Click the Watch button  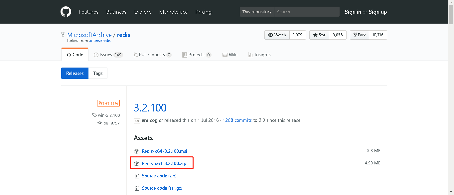pos(277,35)
